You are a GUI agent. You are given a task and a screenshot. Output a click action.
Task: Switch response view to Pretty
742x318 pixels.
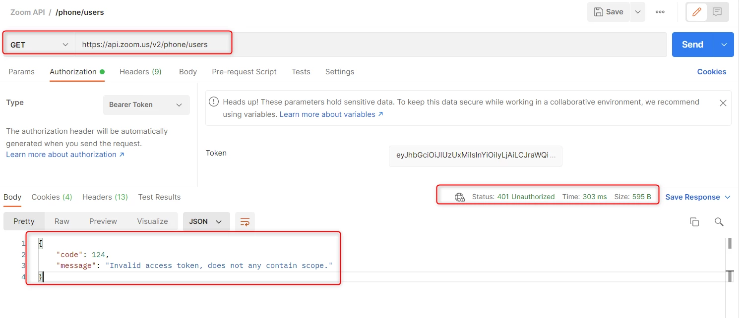coord(24,221)
